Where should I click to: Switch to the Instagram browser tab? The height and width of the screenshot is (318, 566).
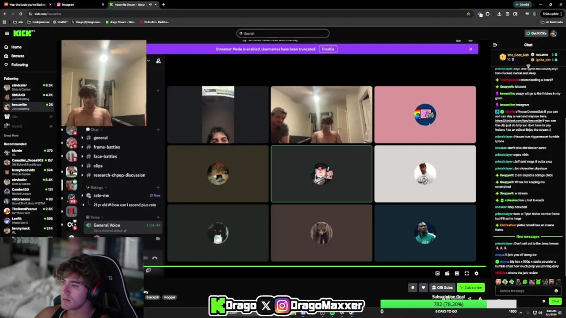pos(80,4)
